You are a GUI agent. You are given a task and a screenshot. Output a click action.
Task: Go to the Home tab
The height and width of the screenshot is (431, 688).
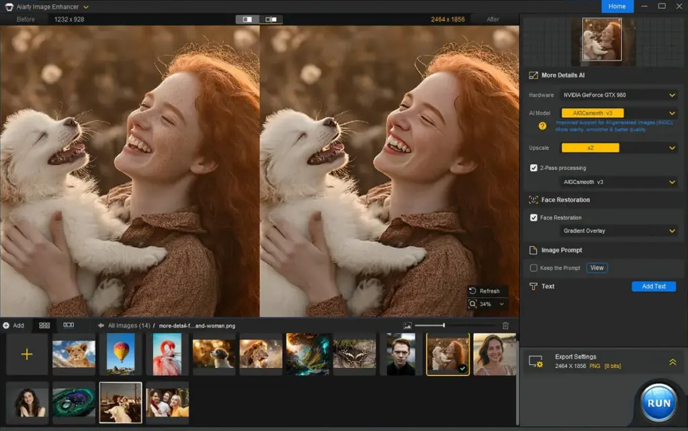coord(617,6)
